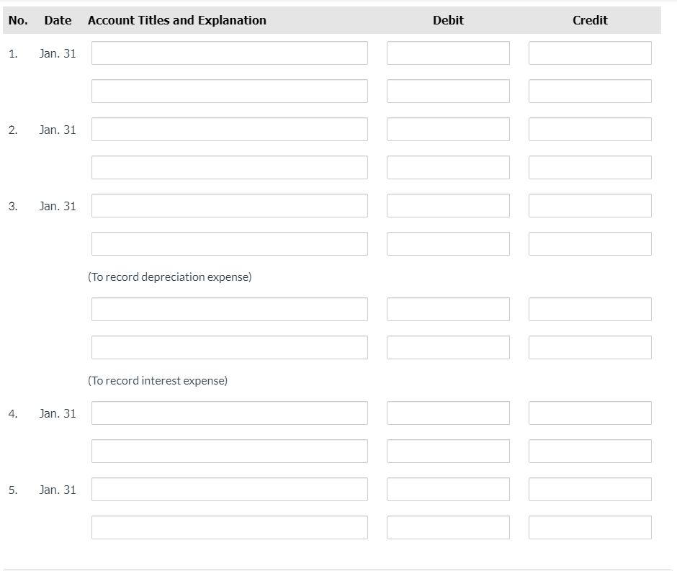The width and height of the screenshot is (677, 571).
Task: Focus entry 5's first account title field
Action: (229, 490)
